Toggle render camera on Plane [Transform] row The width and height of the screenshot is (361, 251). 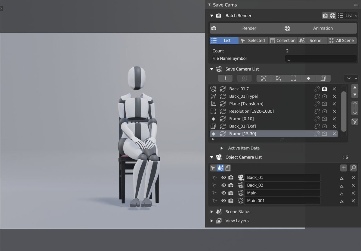[x=324, y=104]
